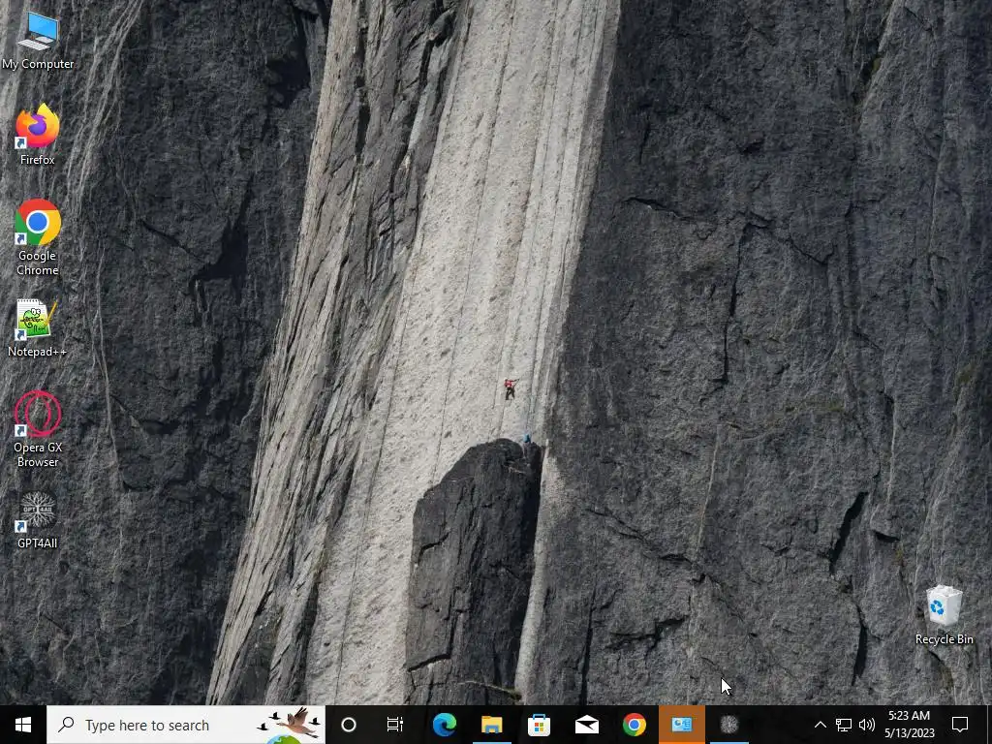Click the taskbar search box
The width and height of the screenshot is (992, 744).
pyautogui.click(x=186, y=725)
